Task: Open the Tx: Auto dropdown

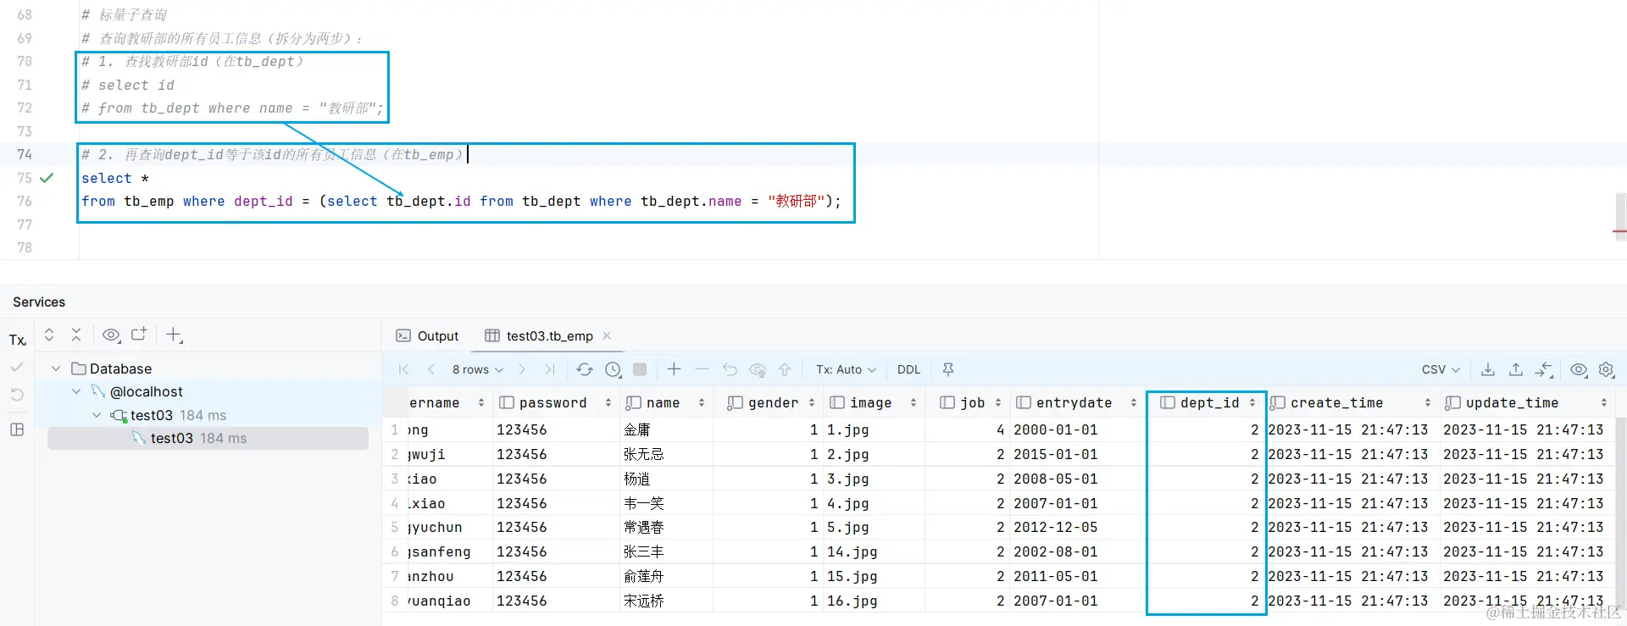Action: tap(846, 369)
